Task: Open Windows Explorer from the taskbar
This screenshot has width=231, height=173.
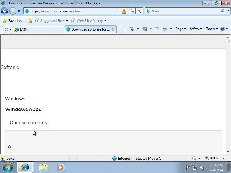Action: (44, 168)
